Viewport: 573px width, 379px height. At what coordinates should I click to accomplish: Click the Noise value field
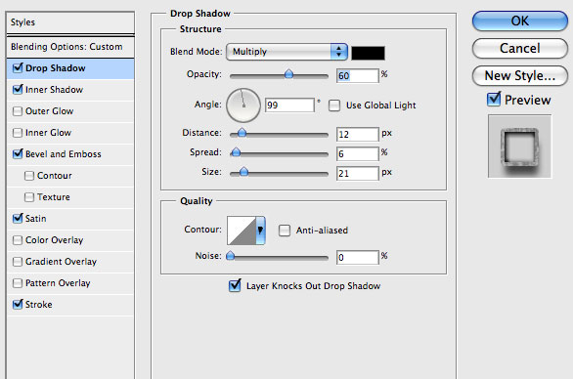pos(358,258)
